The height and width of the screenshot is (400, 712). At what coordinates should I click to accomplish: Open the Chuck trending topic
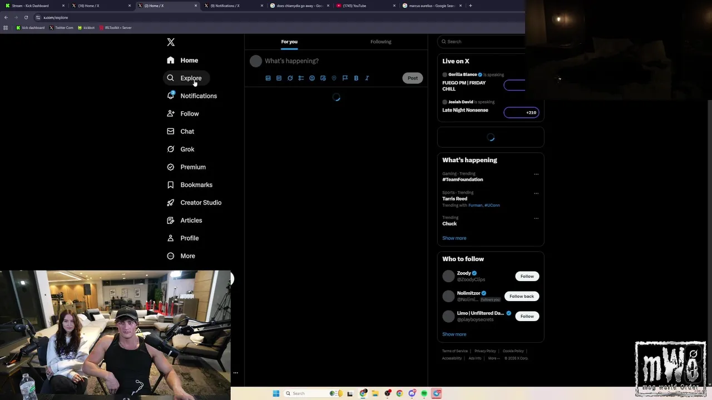449,223
